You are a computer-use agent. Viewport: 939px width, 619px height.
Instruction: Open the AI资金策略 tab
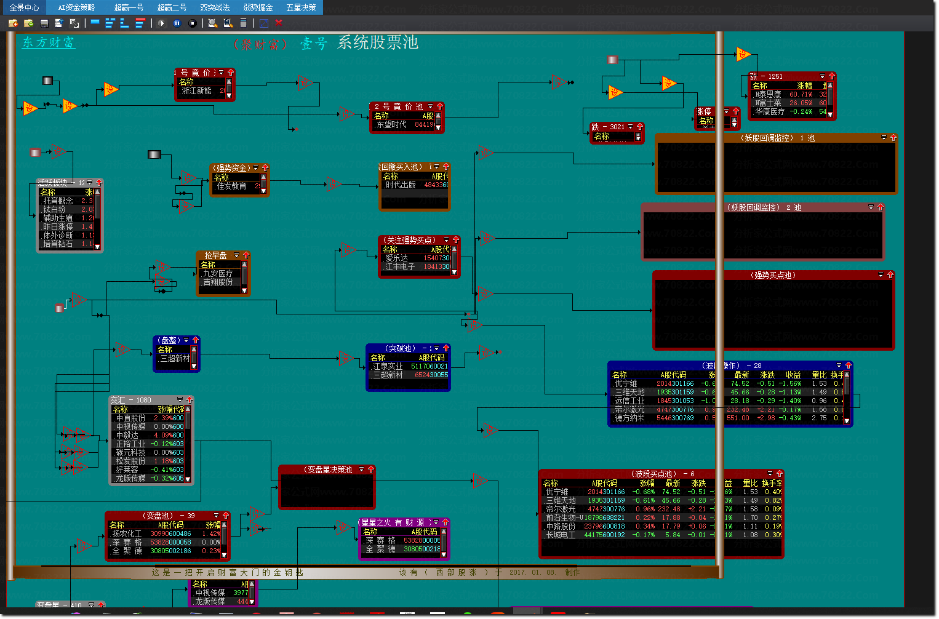76,7
